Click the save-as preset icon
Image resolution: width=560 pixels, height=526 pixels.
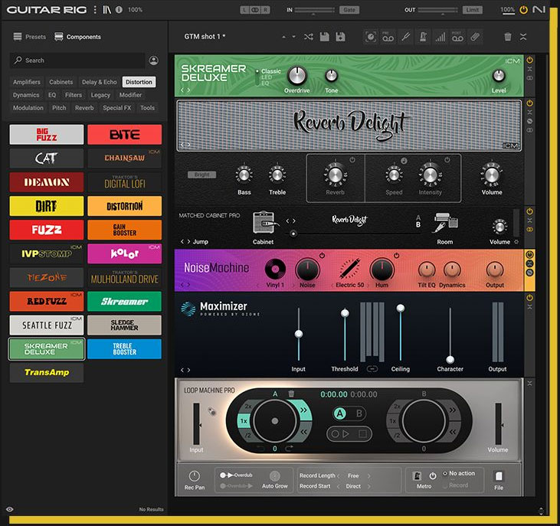pos(340,37)
